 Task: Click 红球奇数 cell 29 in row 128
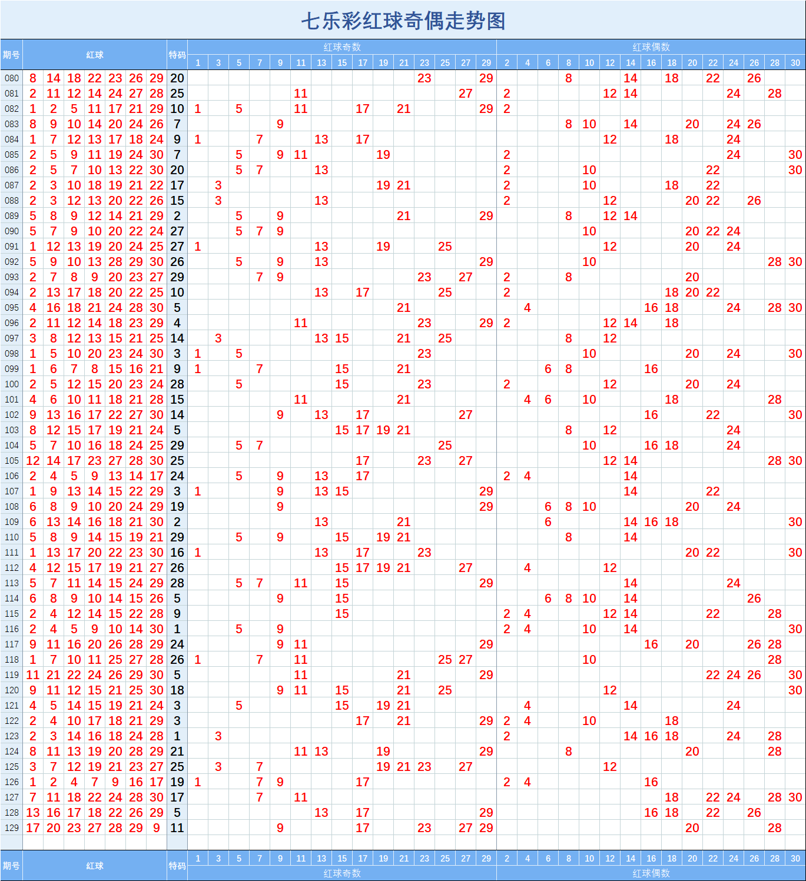(x=486, y=813)
